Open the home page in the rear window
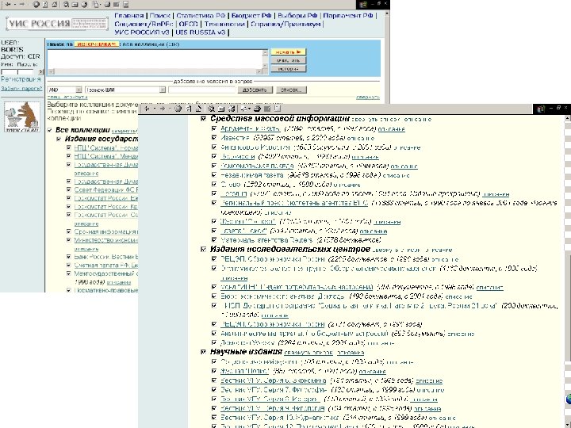 54,5
